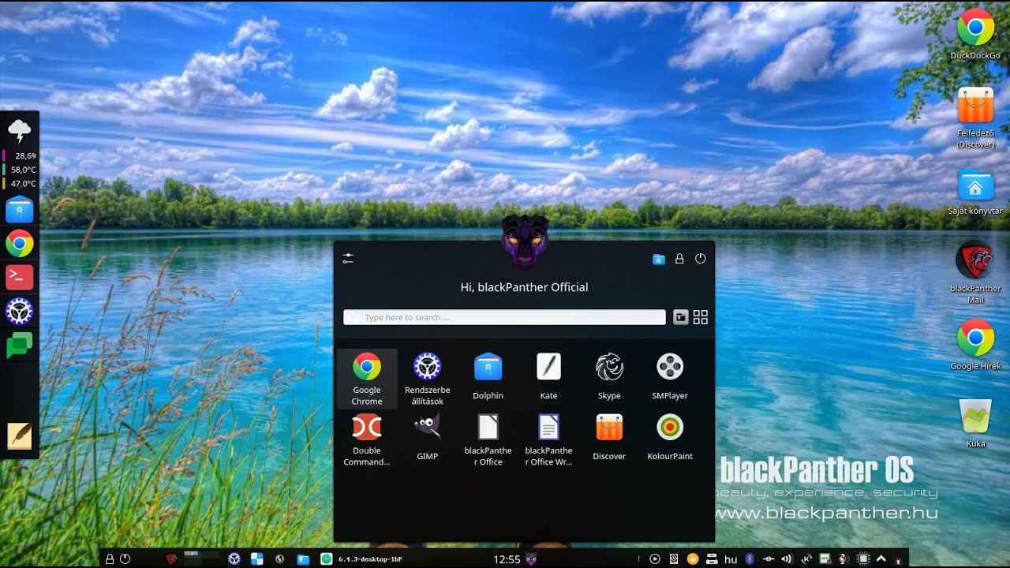The height and width of the screenshot is (568, 1010).
Task: Open blackPanther Office
Action: (x=488, y=439)
